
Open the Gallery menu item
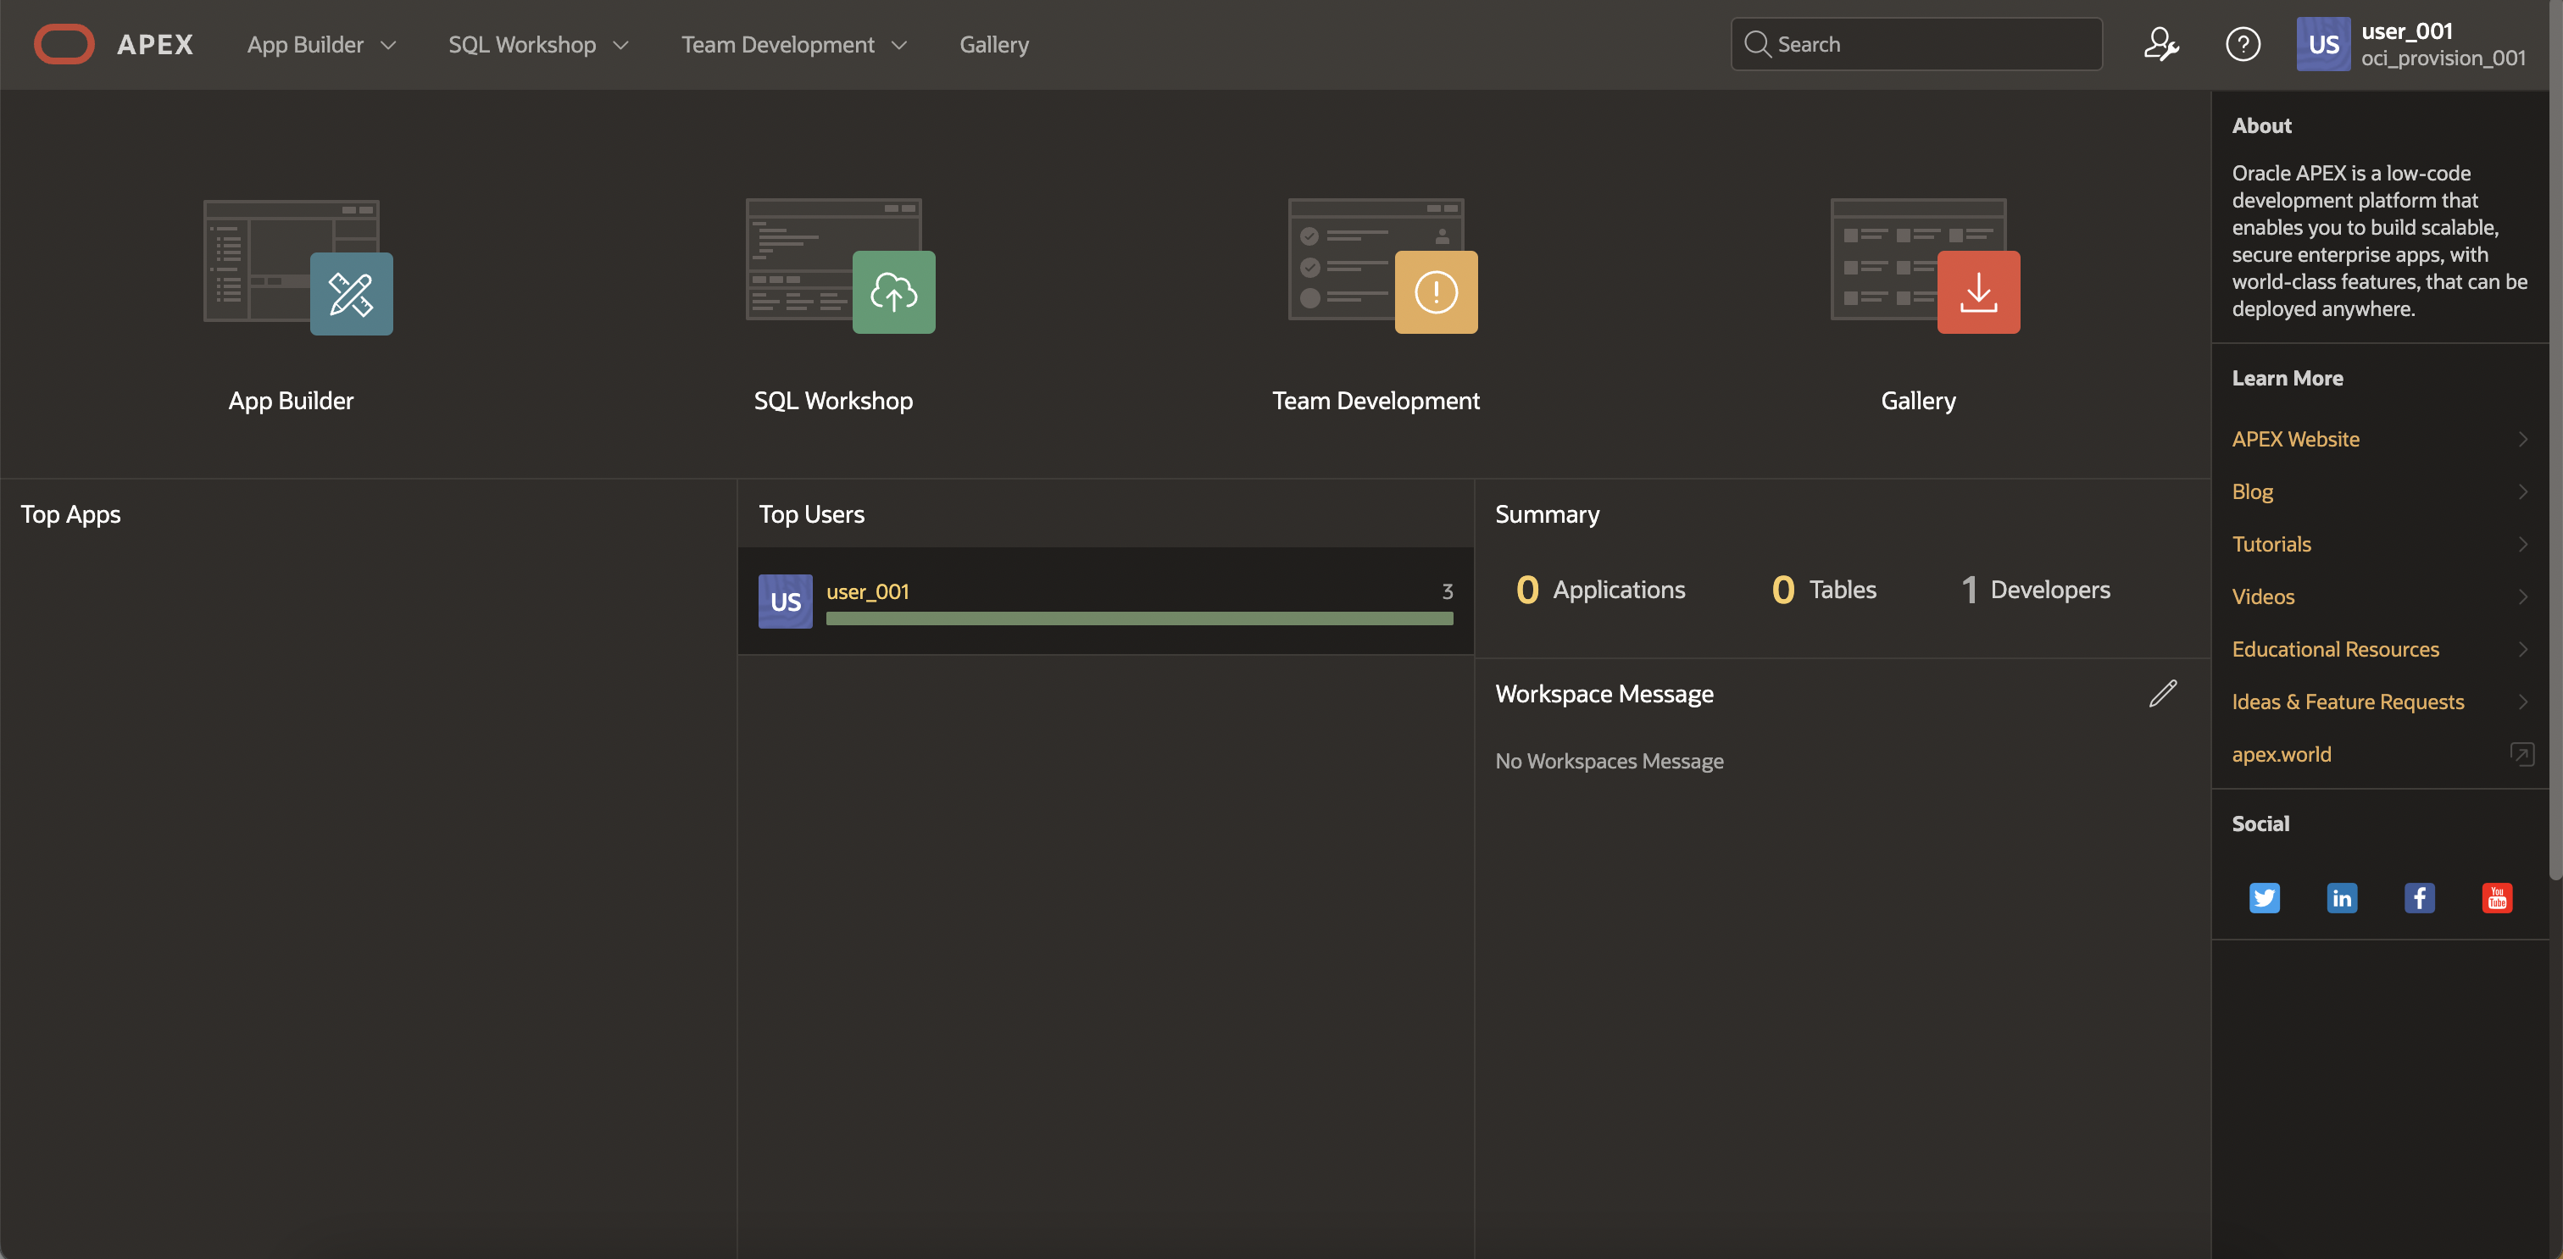point(994,45)
